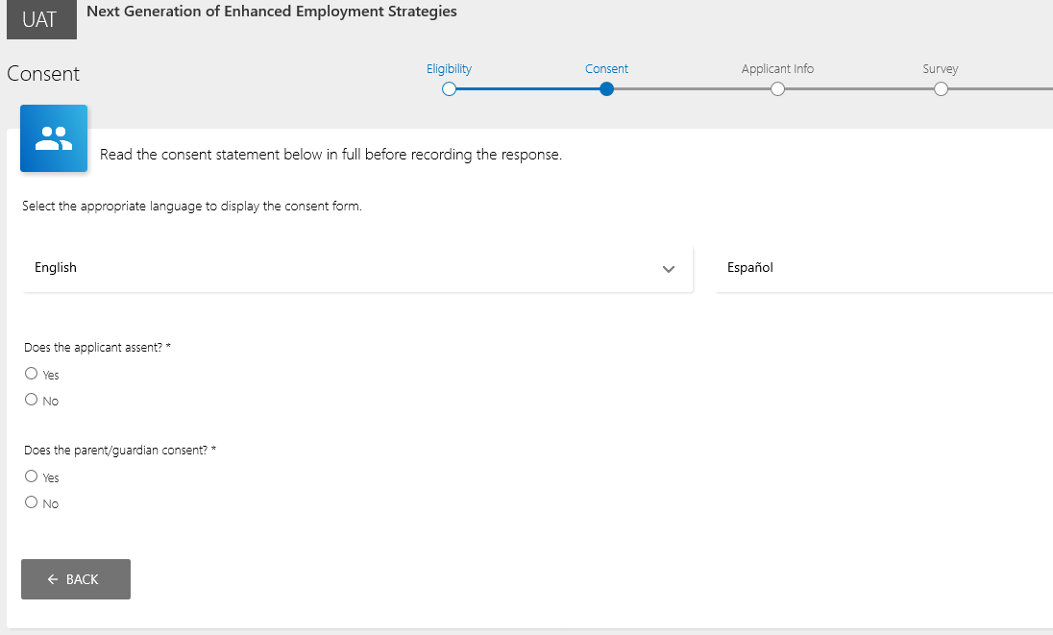Expand the Español consent form section
1053x635 pixels.
pos(884,268)
